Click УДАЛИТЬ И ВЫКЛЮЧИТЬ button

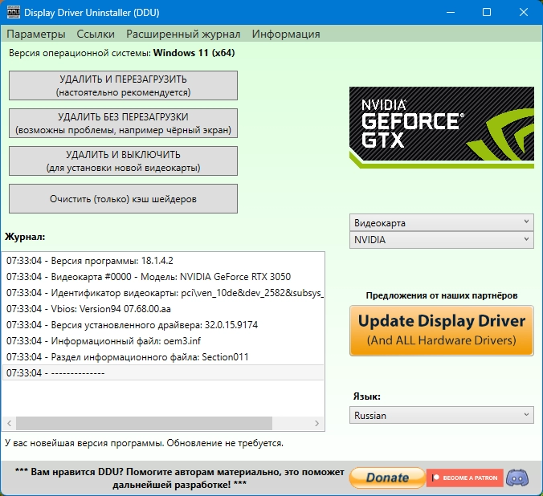point(123,161)
